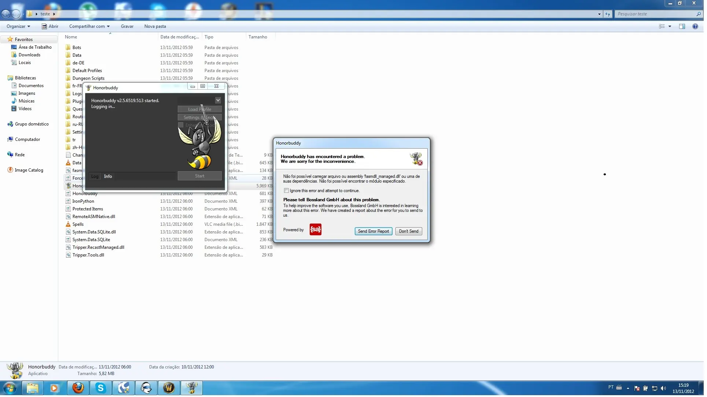Click Honorbuddy title bar bee icon
707x397 pixels.
(89, 88)
